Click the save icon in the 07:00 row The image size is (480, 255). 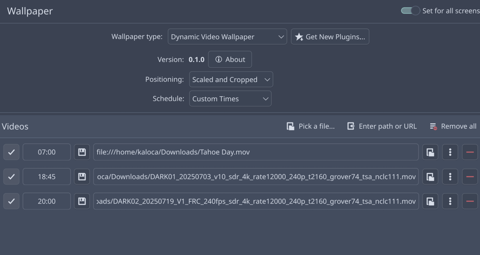tap(82, 152)
